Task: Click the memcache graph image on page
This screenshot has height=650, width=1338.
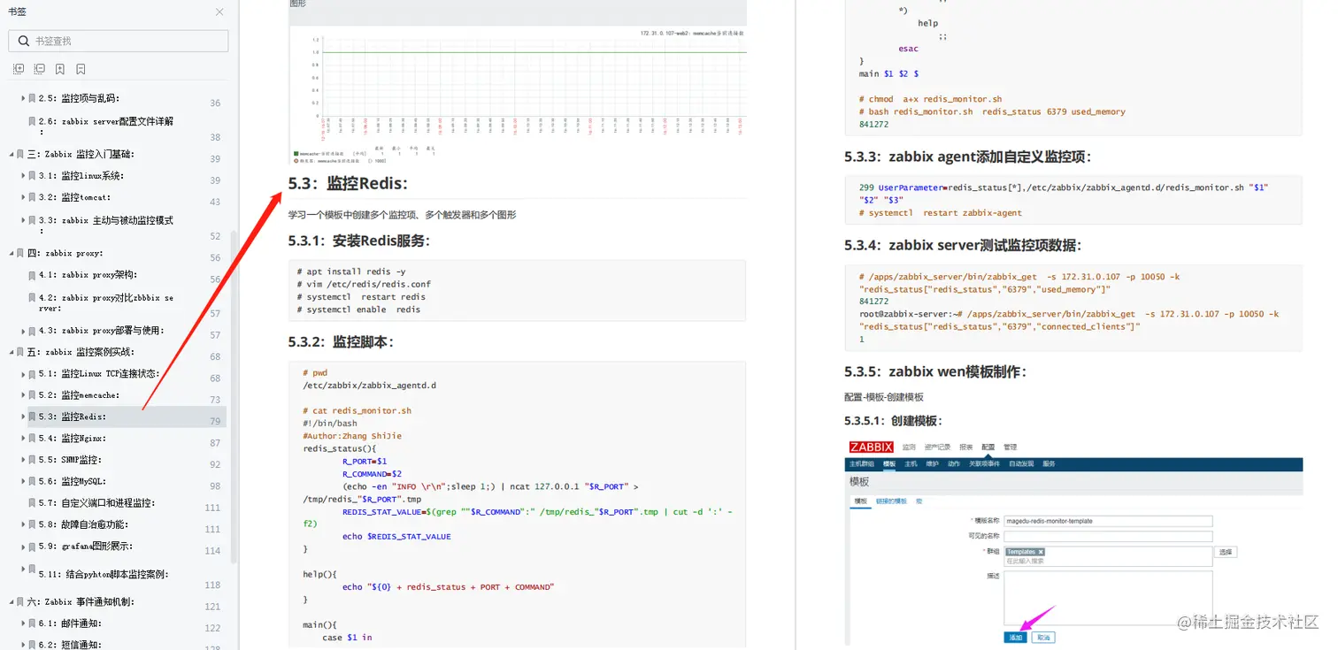Action: (518, 94)
